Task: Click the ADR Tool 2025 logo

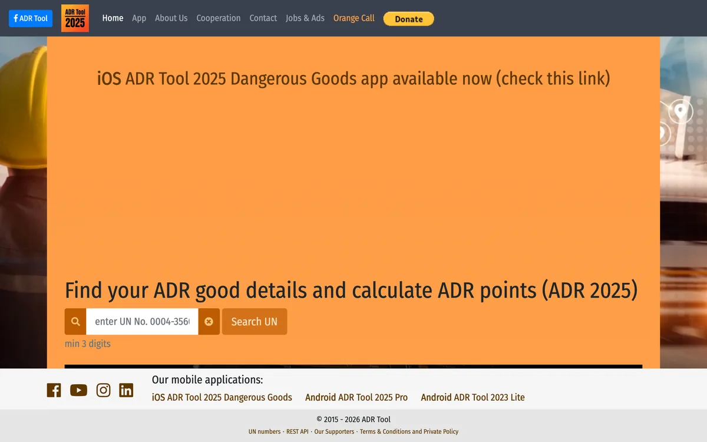Action: click(75, 18)
